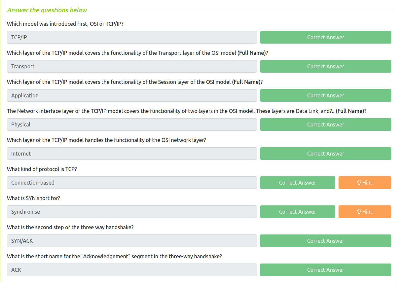Image resolution: width=398 pixels, height=283 pixels.
Task: Select the Internet answer input
Action: coord(132,154)
